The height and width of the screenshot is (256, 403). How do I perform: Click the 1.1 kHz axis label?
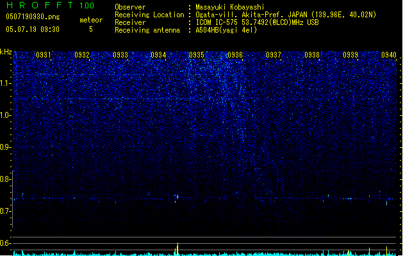point(6,83)
